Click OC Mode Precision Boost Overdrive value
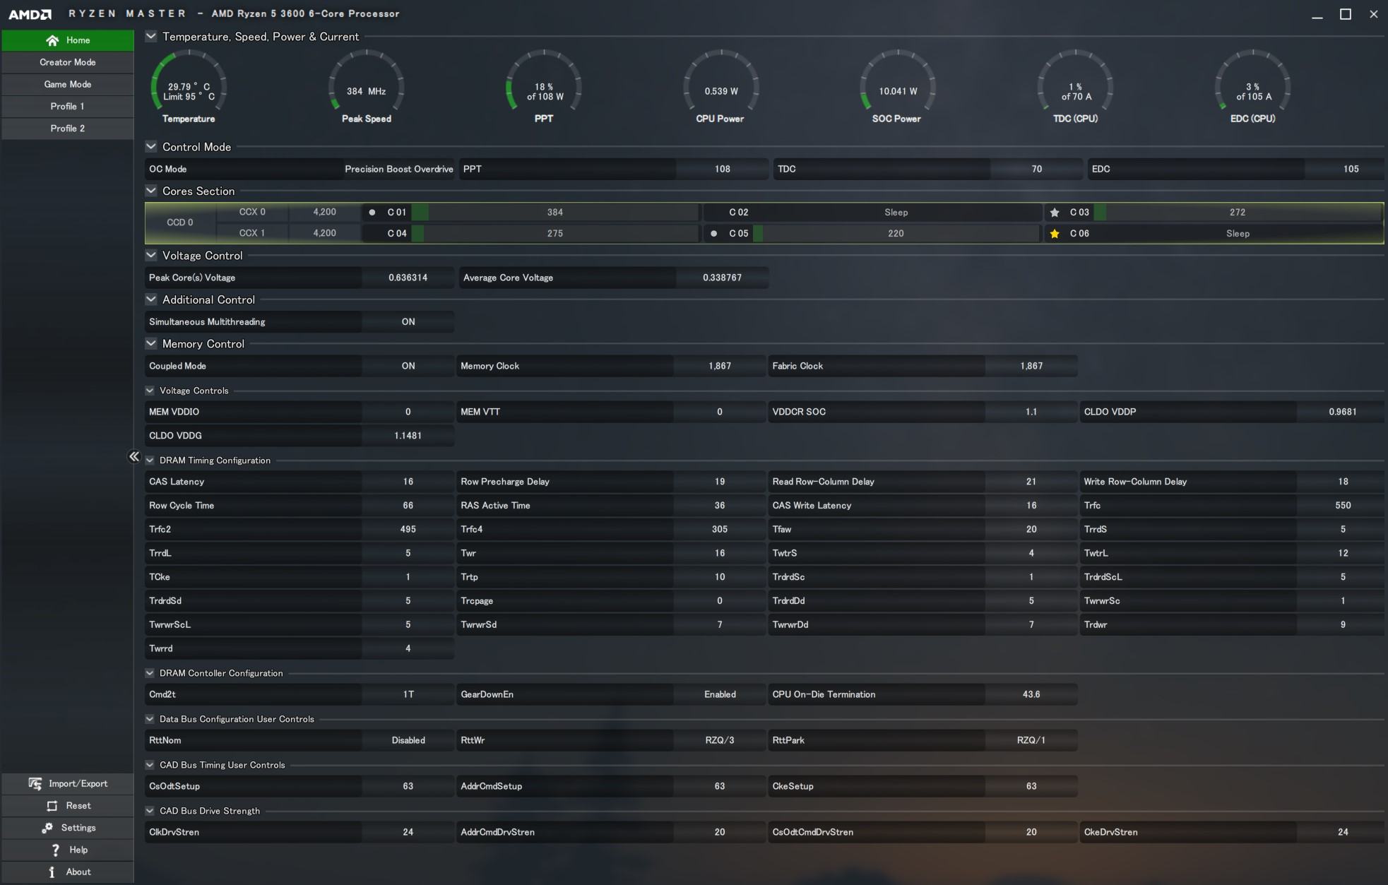Image resolution: width=1388 pixels, height=885 pixels. tap(398, 169)
